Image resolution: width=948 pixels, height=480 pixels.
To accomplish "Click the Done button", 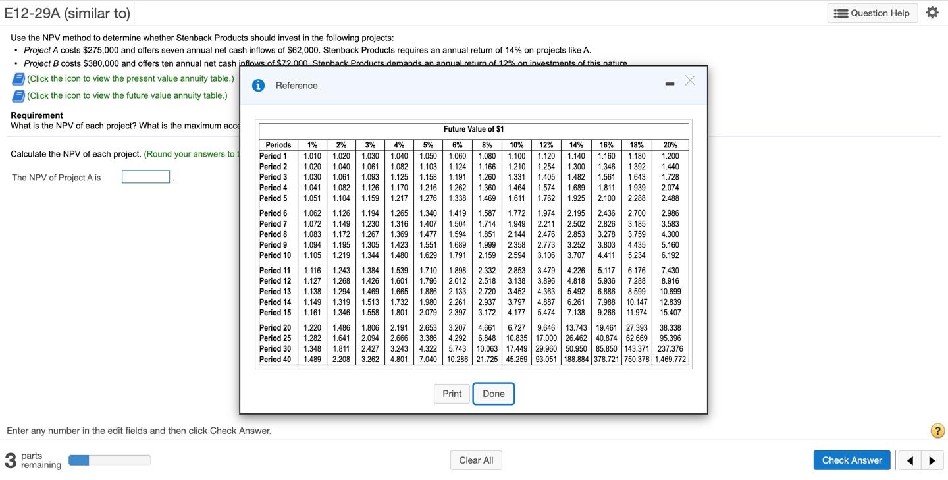I will (x=493, y=394).
